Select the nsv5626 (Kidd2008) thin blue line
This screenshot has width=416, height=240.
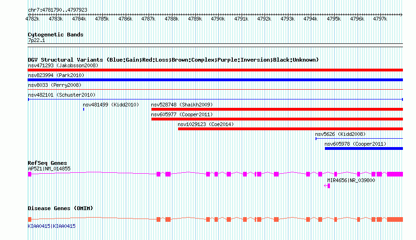point(359,139)
